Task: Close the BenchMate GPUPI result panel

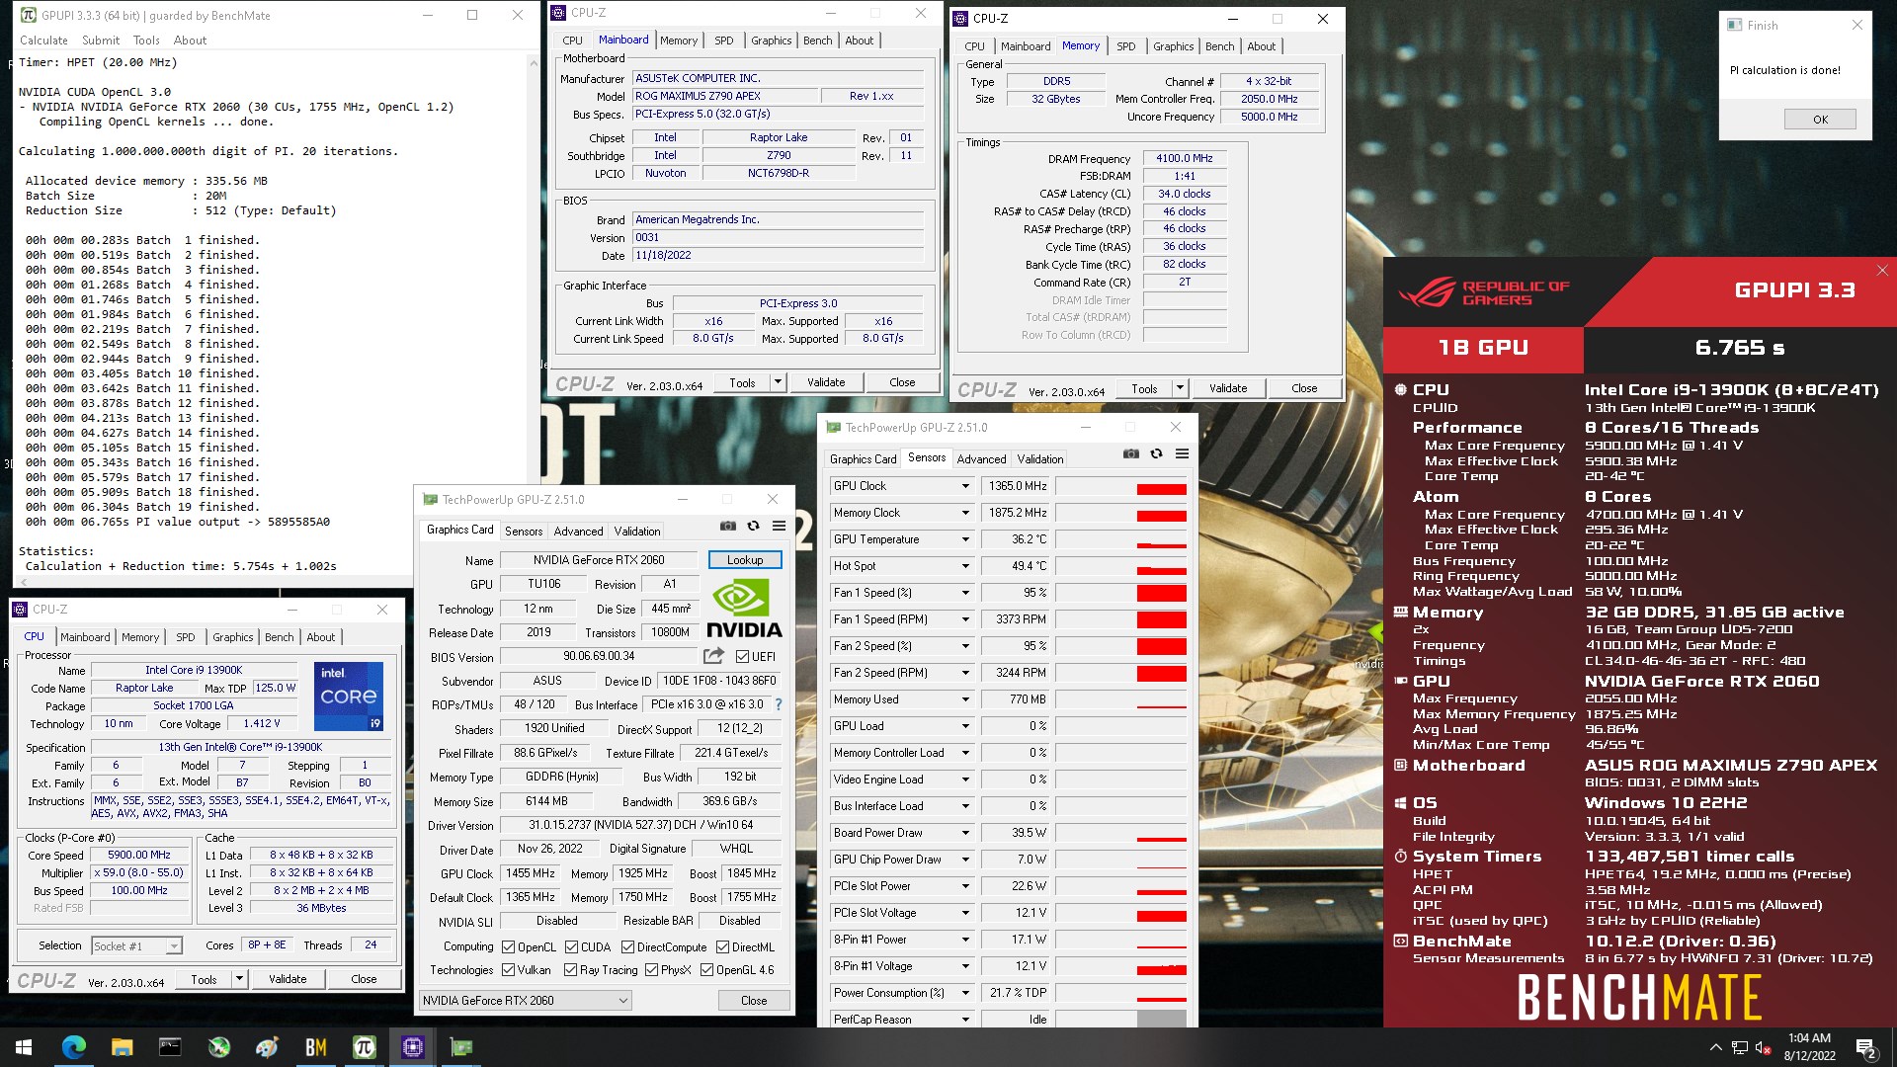Action: pyautogui.click(x=1882, y=271)
